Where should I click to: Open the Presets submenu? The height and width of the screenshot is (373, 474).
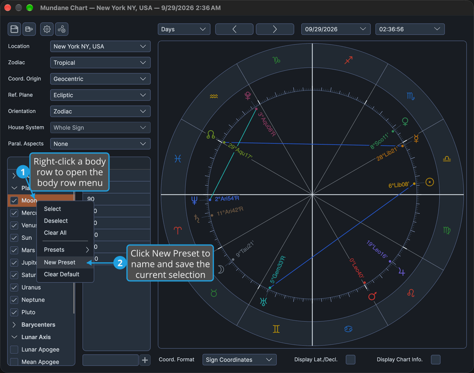click(x=66, y=250)
